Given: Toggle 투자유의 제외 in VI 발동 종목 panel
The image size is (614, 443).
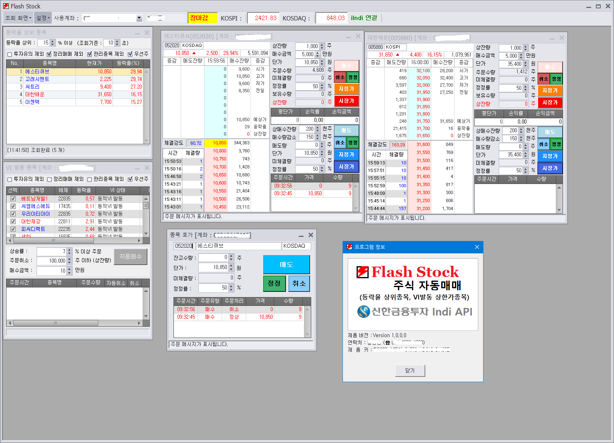Looking at the screenshot, I should click(10, 179).
